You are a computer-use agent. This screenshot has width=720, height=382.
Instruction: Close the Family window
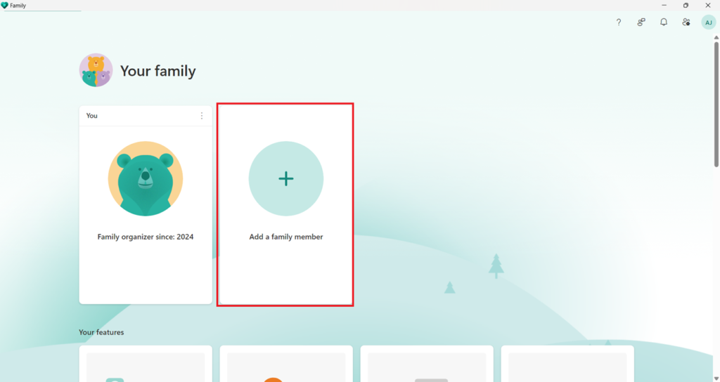pos(708,6)
